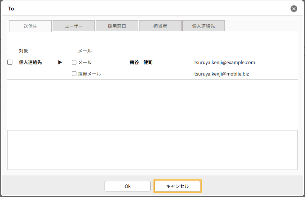Image resolution: width=305 pixels, height=197 pixels.
Task: Select the 採用窓口 tab
Action: (x=117, y=26)
